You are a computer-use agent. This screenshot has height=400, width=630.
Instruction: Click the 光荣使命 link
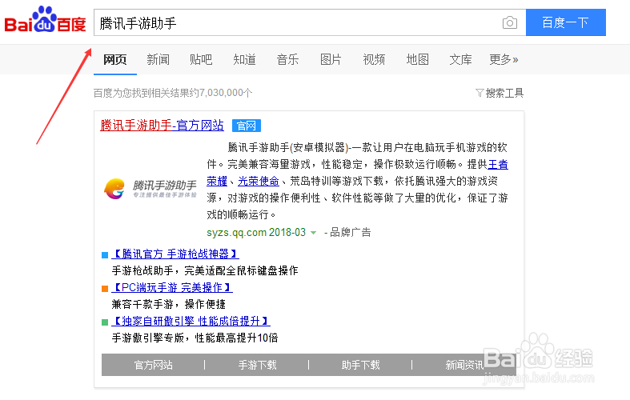259,181
